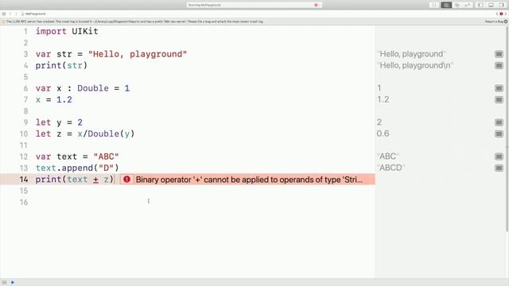Click on text.append("D") code

(77, 168)
